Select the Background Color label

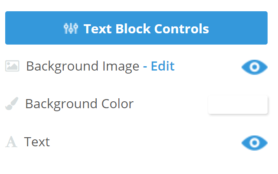(79, 104)
